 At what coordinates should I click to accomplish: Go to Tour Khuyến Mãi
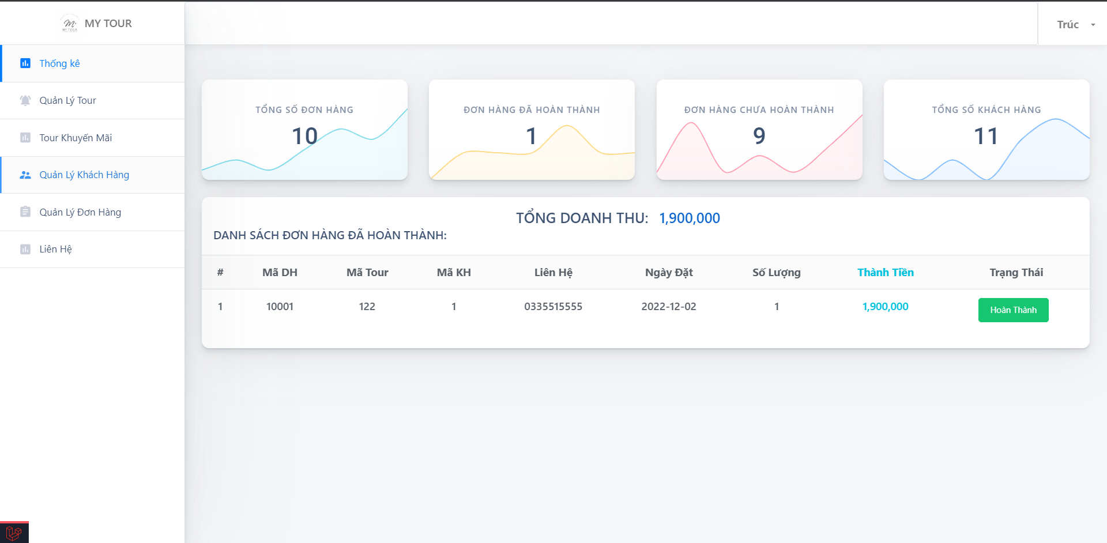(92, 138)
